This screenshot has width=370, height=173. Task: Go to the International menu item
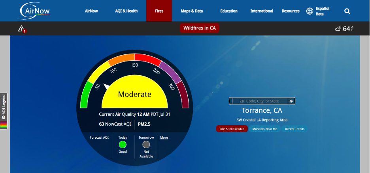[262, 11]
